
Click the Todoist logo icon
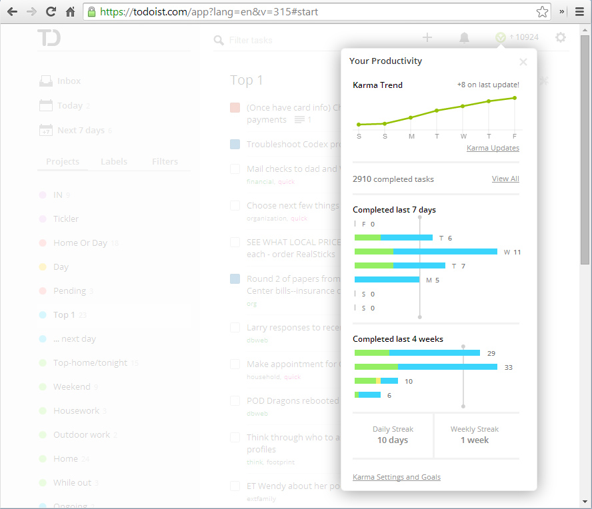[49, 38]
